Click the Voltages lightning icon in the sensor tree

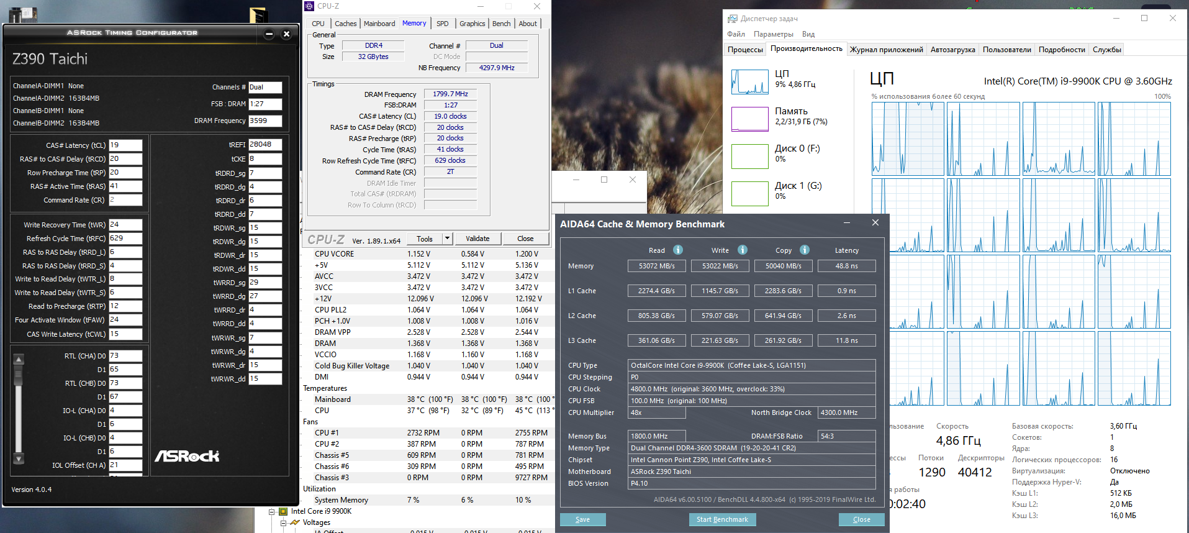click(x=295, y=522)
